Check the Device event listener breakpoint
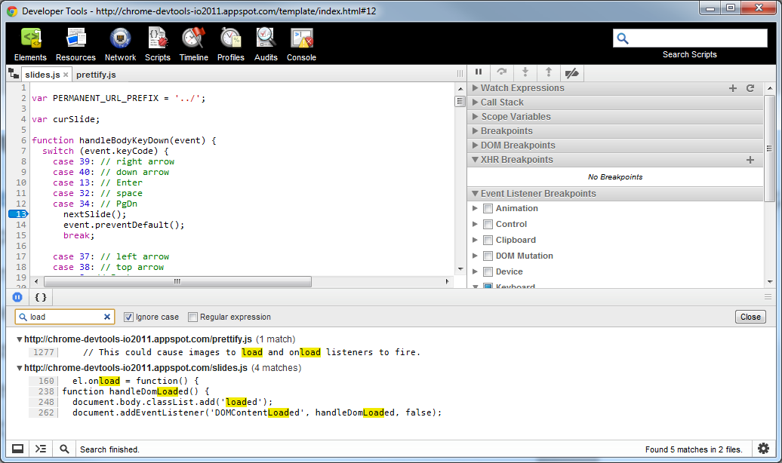The image size is (782, 463). click(488, 272)
